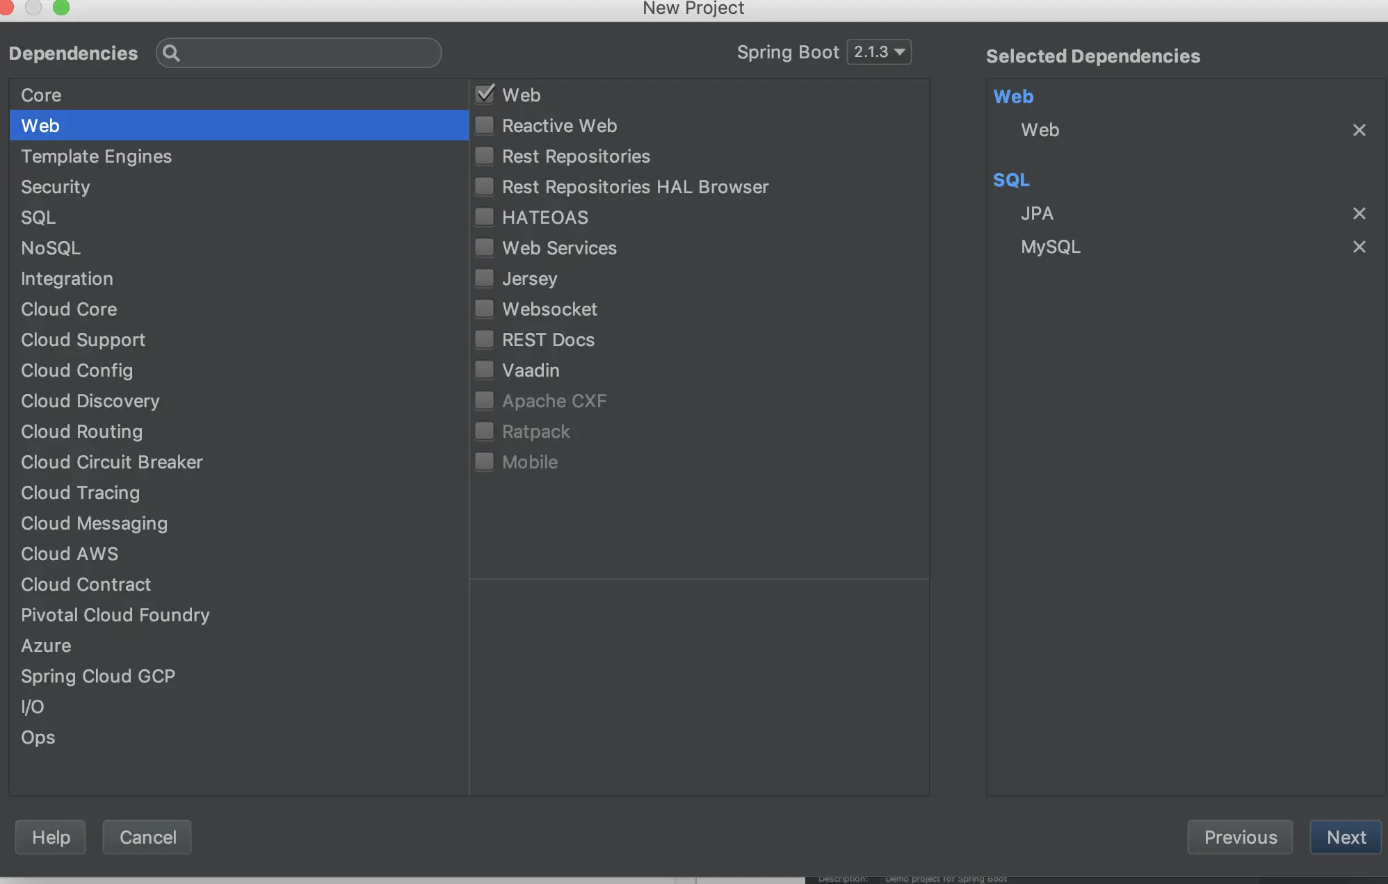Screen dimensions: 1388x884
Task: Tick the HATEOAS checkbox
Action: pos(485,217)
